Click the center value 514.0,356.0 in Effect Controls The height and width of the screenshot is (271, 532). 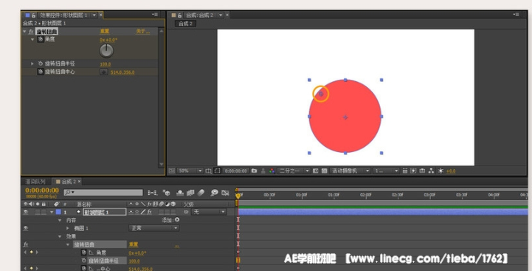(x=122, y=72)
